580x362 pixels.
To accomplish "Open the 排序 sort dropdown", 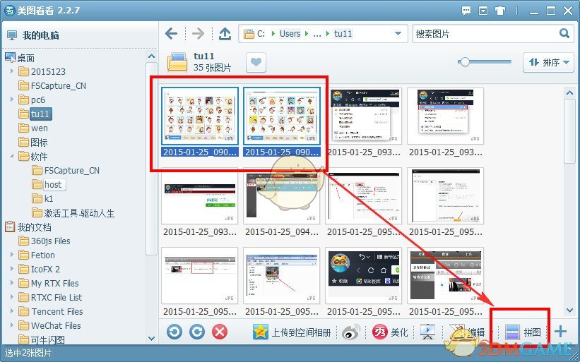I will tap(547, 62).
